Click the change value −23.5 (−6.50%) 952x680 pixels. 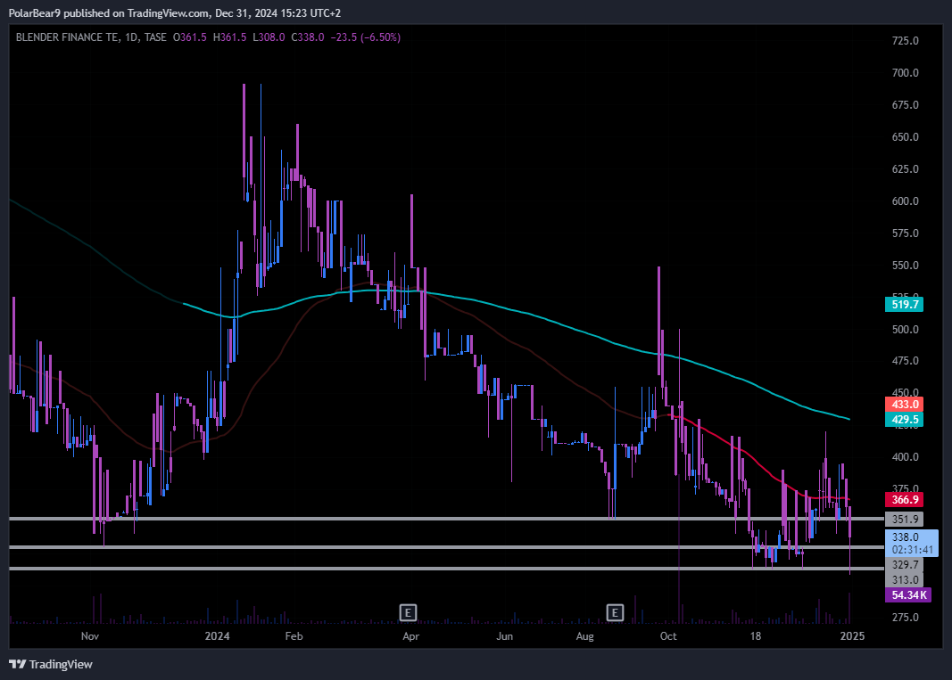point(366,37)
